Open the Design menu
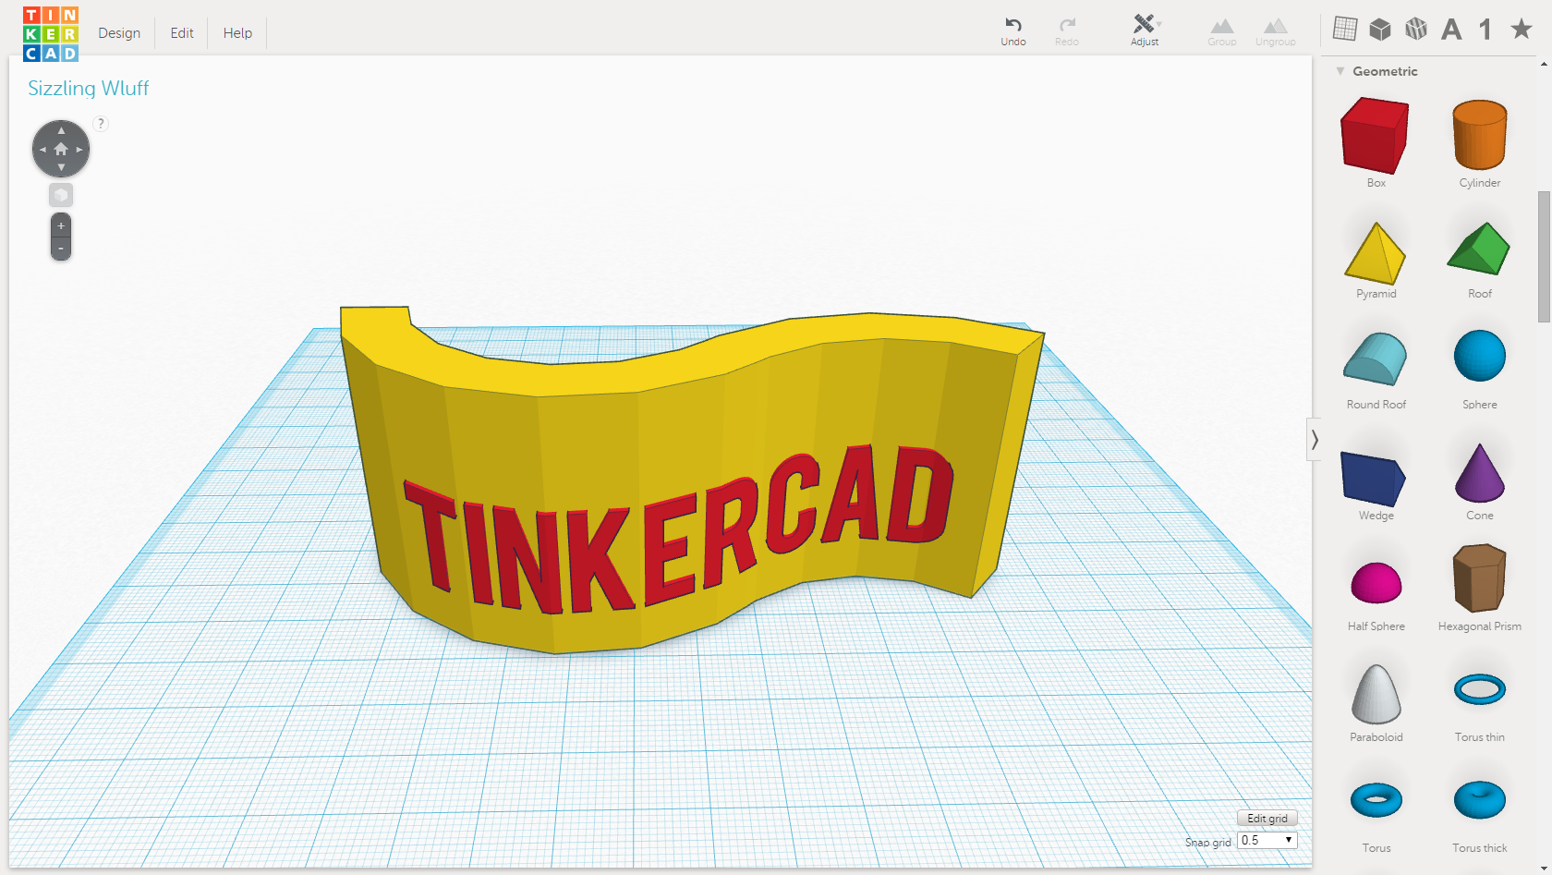The height and width of the screenshot is (875, 1552). pos(119,32)
